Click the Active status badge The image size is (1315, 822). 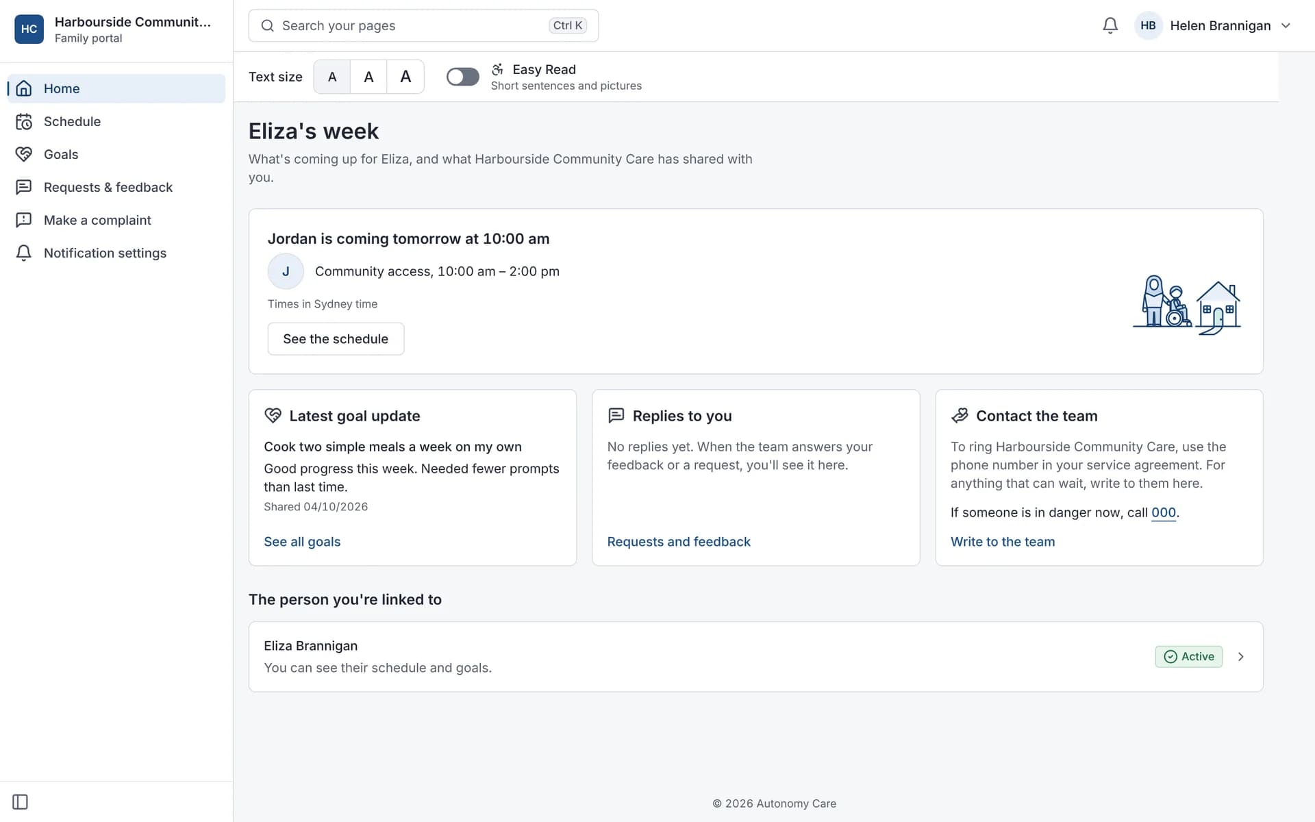tap(1188, 656)
